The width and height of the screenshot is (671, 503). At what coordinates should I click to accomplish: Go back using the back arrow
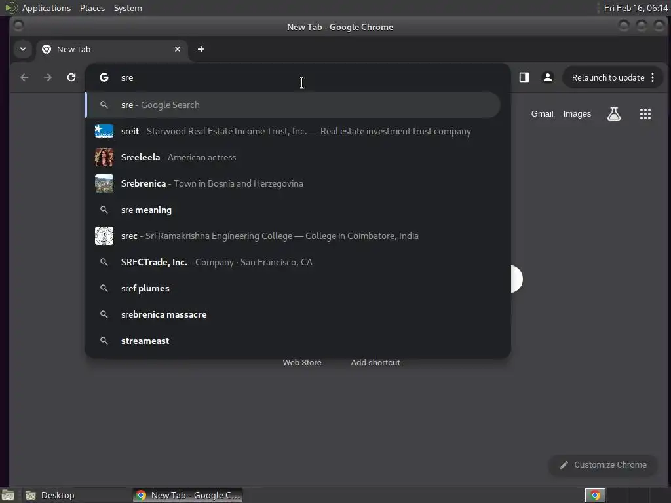coord(24,77)
